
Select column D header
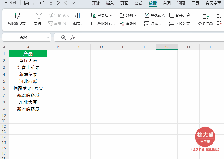[102, 47]
